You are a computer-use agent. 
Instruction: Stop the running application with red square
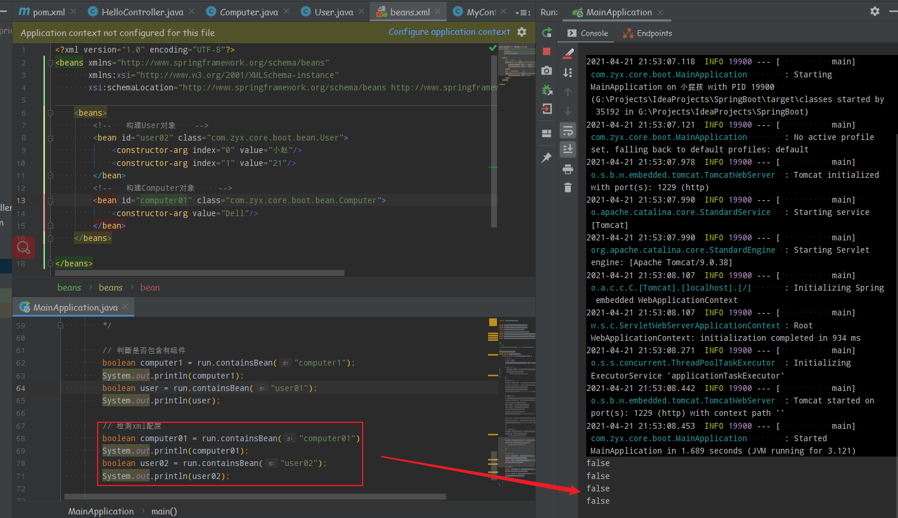coord(547,52)
